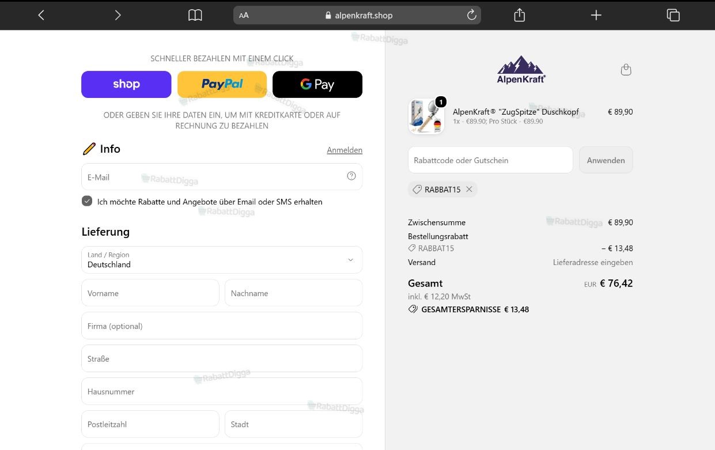Remove the RABBAT15 discount code tag
Image resolution: width=715 pixels, height=450 pixels.
[x=469, y=190]
